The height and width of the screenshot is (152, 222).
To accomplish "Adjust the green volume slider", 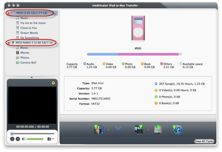I will point(35,139).
